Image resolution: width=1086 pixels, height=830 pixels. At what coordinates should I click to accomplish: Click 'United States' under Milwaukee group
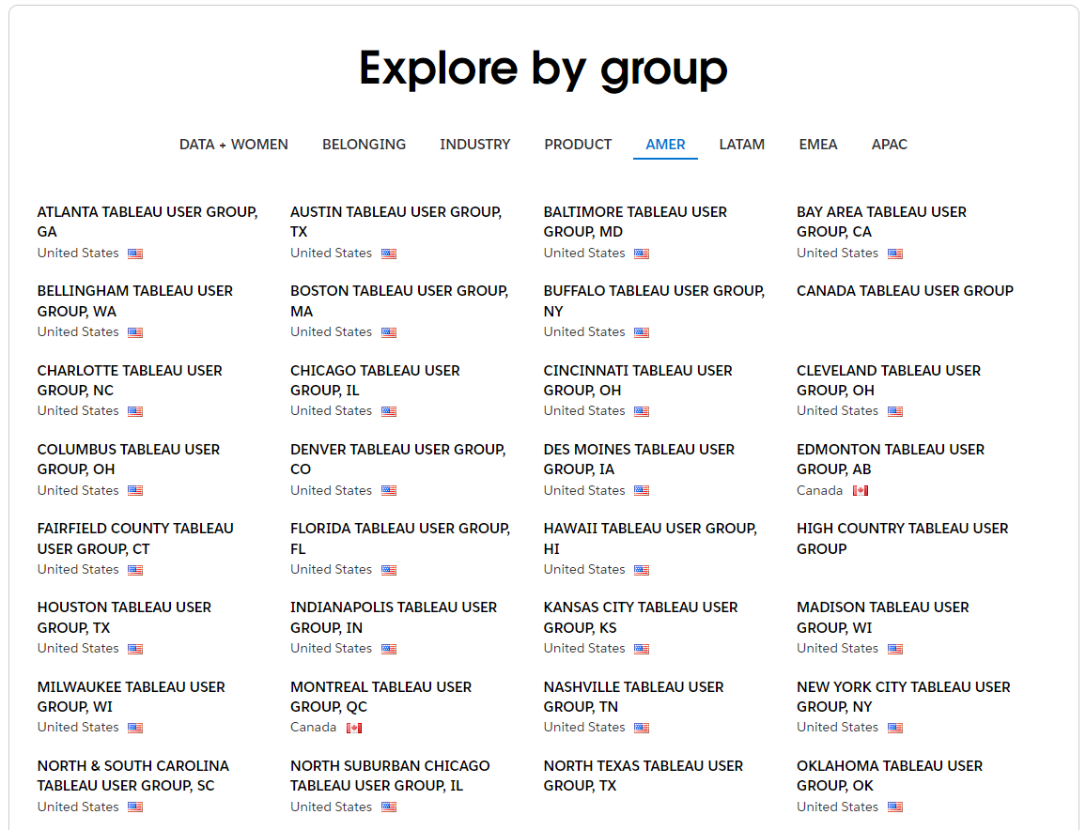click(78, 727)
